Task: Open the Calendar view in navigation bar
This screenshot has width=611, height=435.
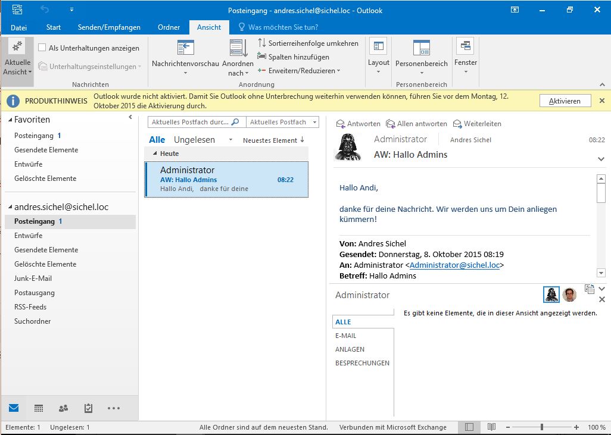Action: [39, 408]
